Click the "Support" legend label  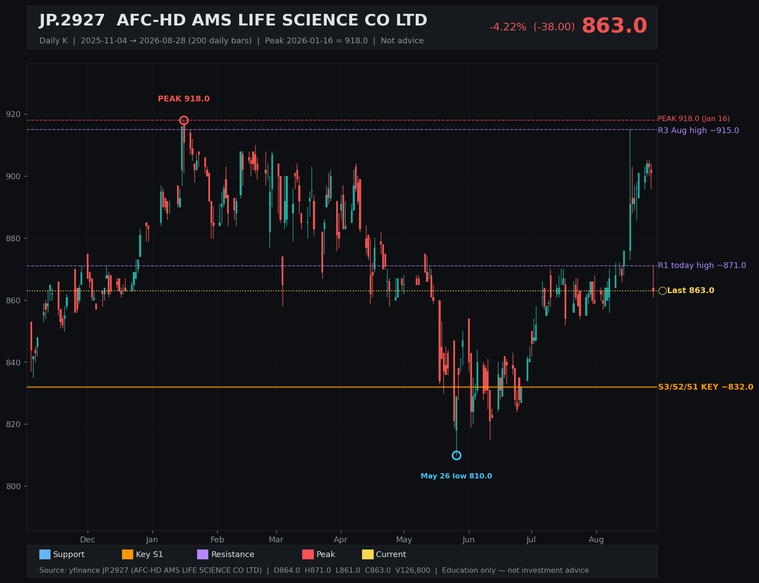[x=69, y=554]
